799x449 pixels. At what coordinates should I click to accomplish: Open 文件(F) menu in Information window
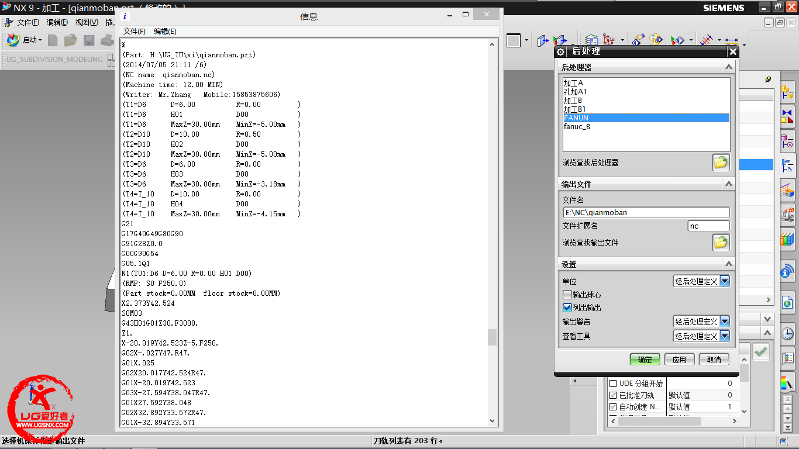[x=135, y=31]
